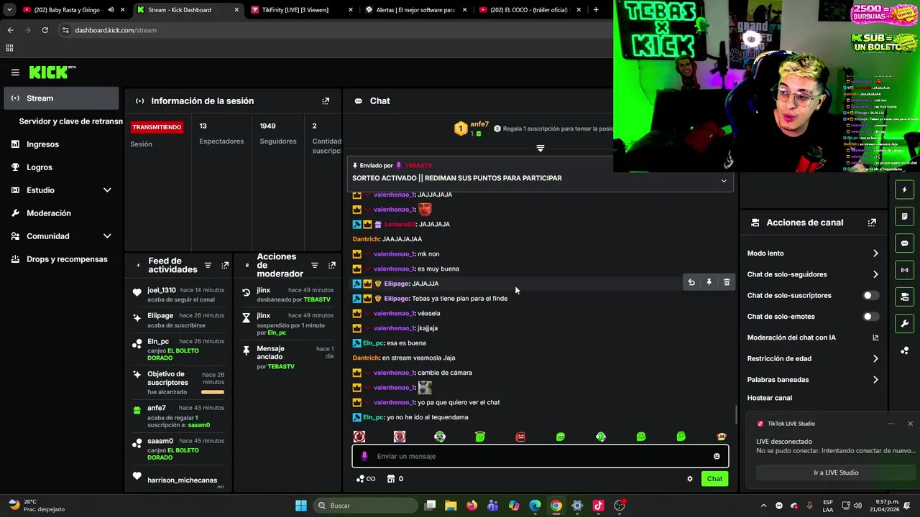Viewport: 920px width, 517px height.
Task: Open the hamburger menu beside the Kick logo
Action: point(15,73)
